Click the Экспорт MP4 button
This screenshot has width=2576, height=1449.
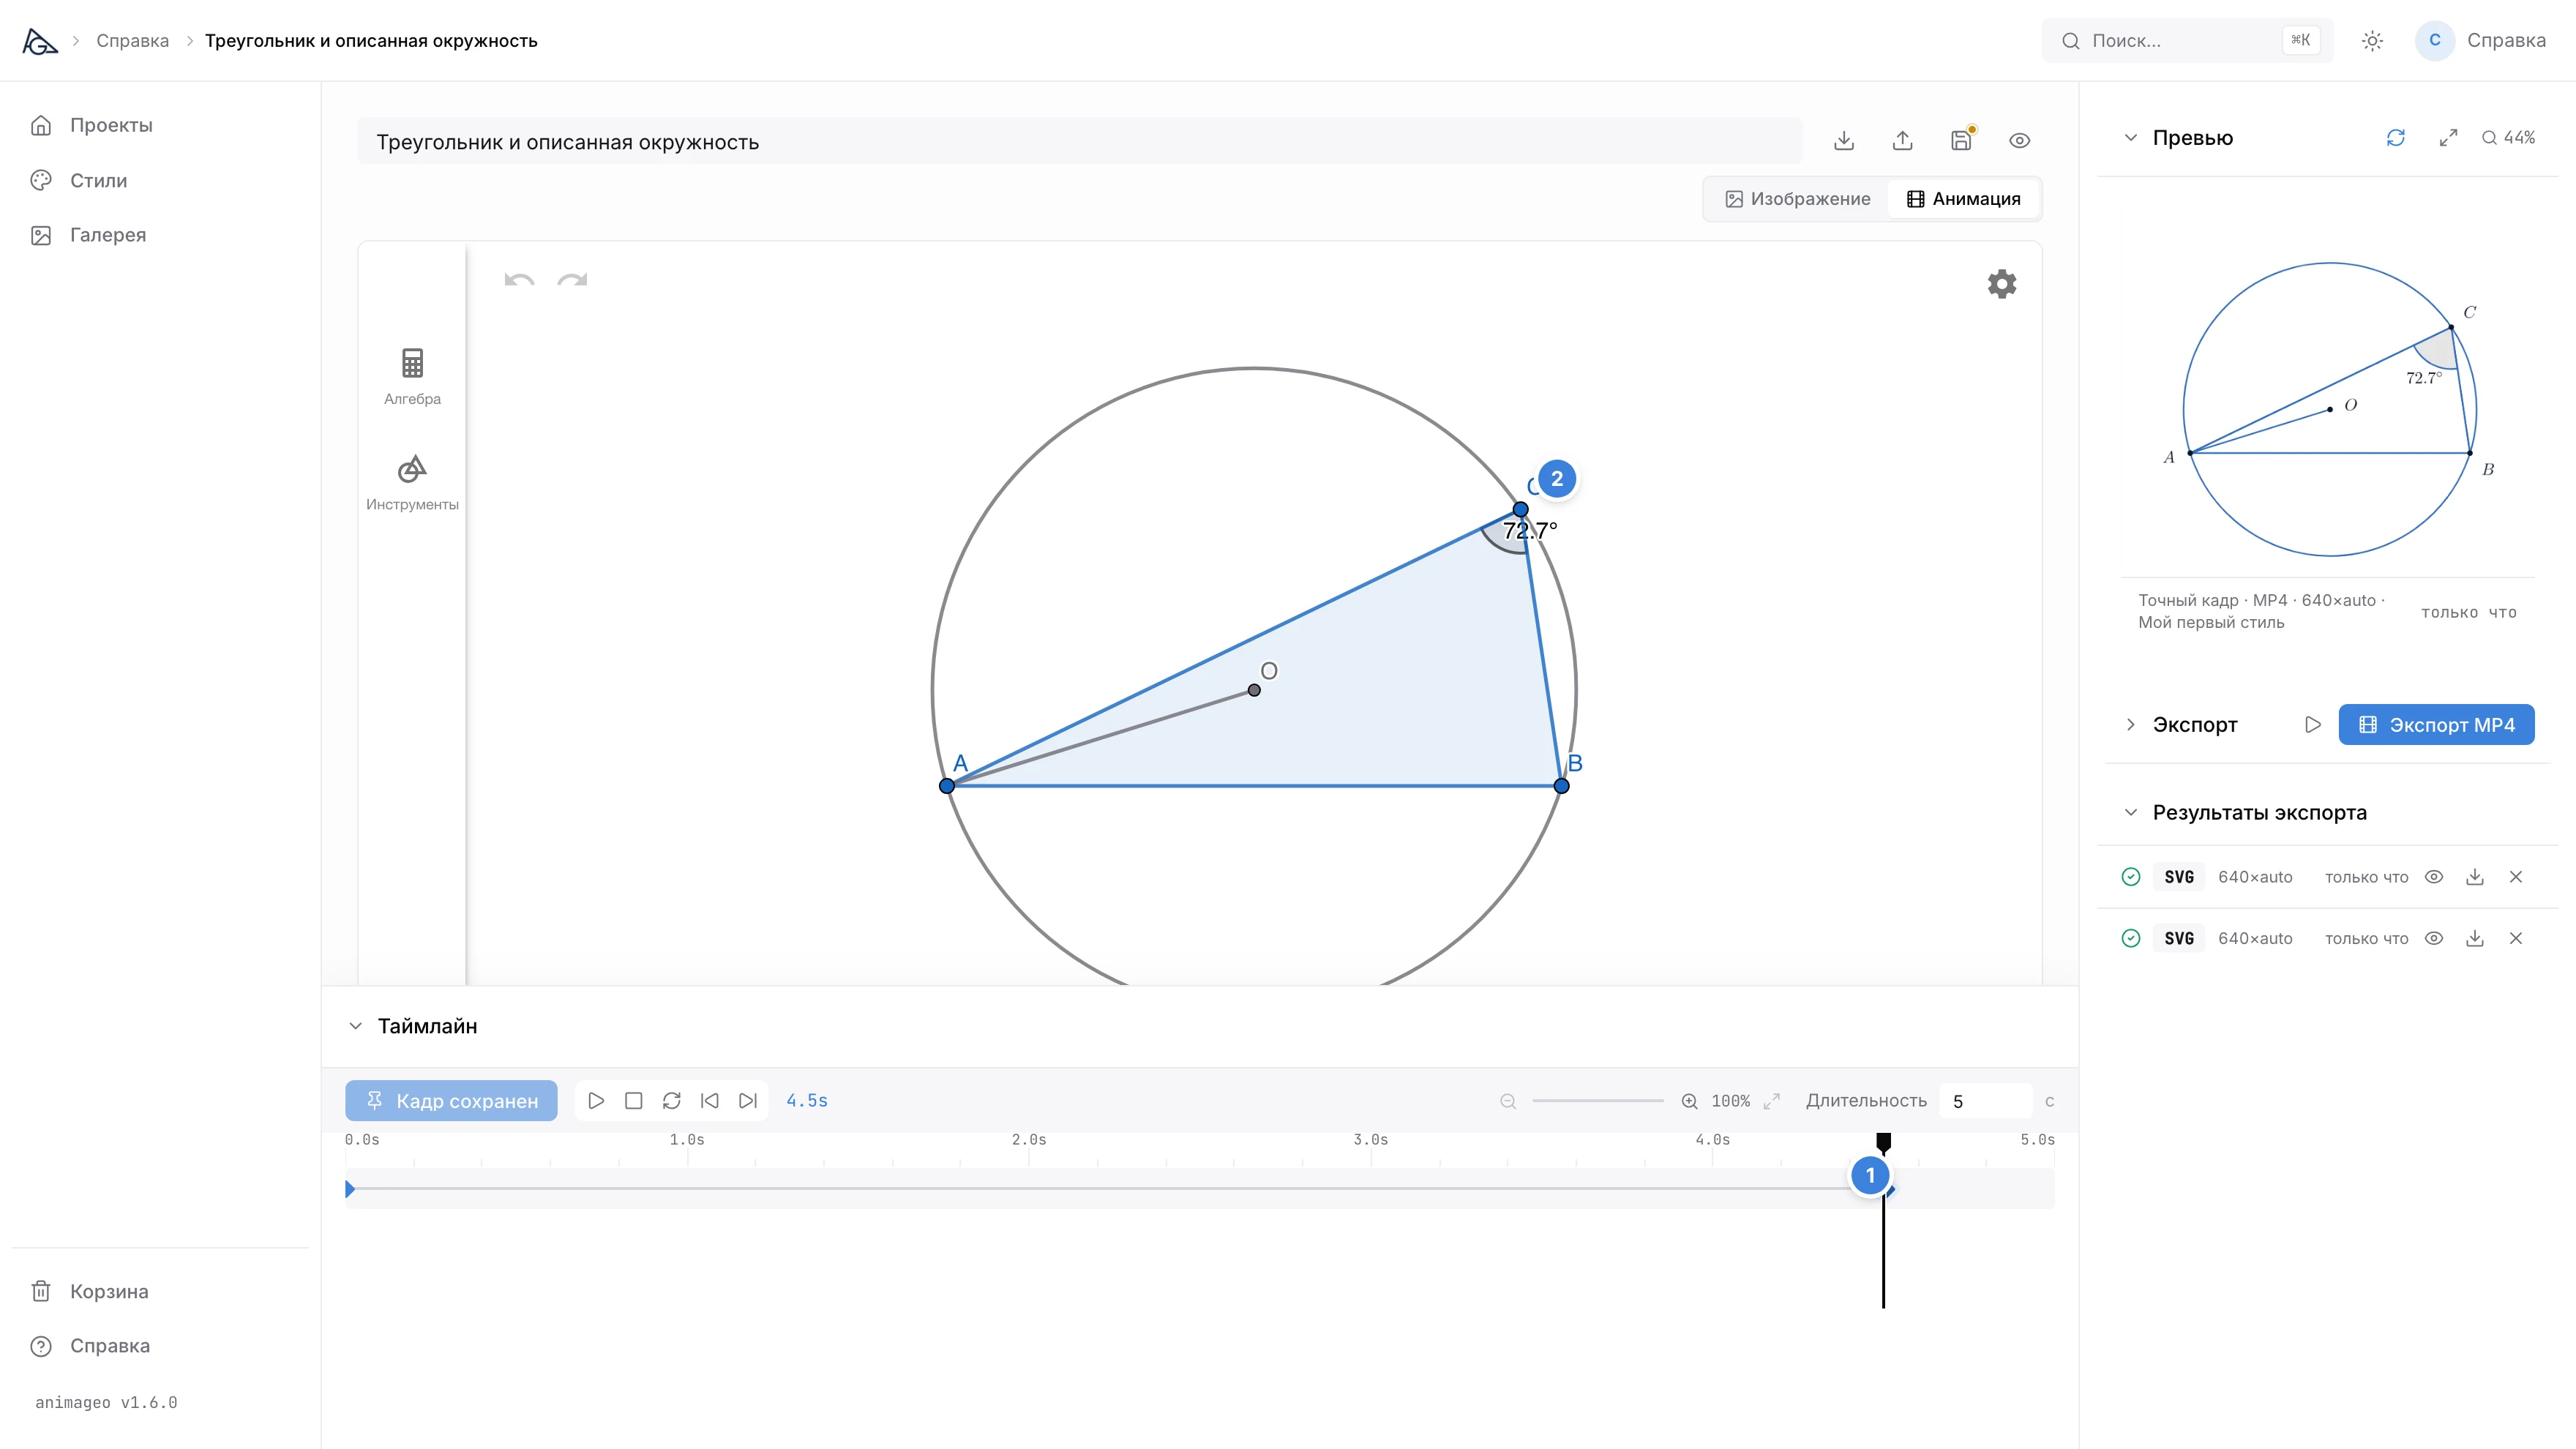[2436, 725]
